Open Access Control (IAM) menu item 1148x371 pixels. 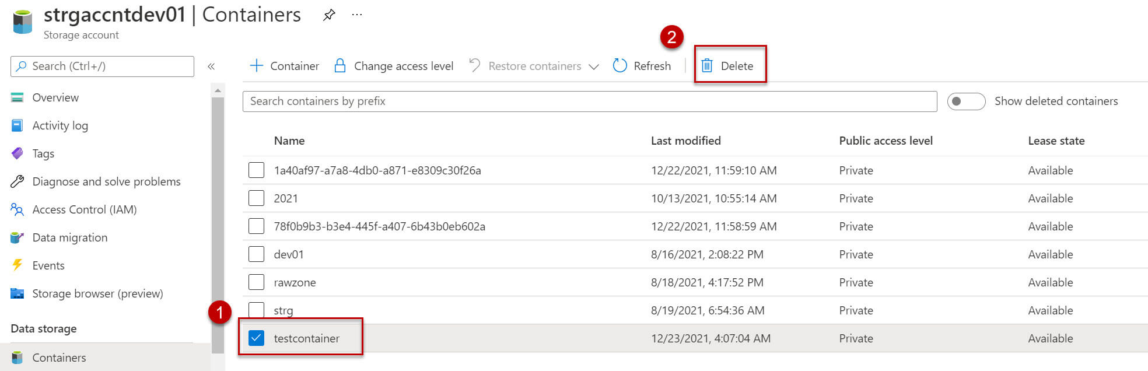point(84,209)
